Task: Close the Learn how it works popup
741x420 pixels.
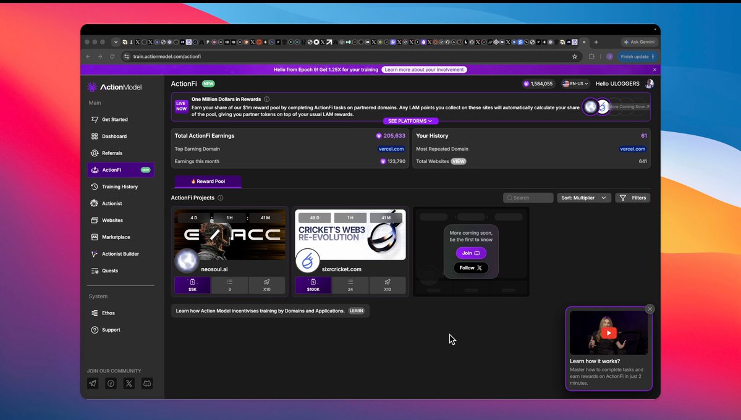Action: 650,309
